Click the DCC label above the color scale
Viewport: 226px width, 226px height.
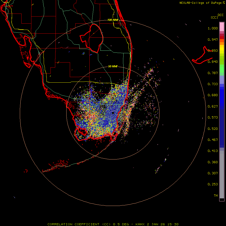(x=221, y=15)
